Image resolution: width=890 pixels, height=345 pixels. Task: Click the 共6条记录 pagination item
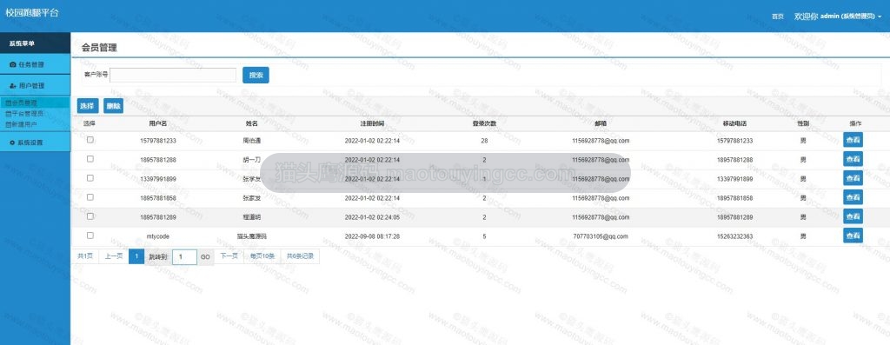click(300, 256)
